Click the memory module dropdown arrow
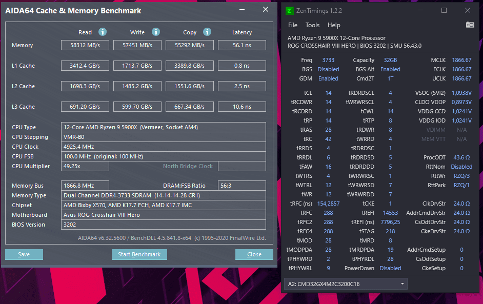The width and height of the screenshot is (483, 304). 402,283
